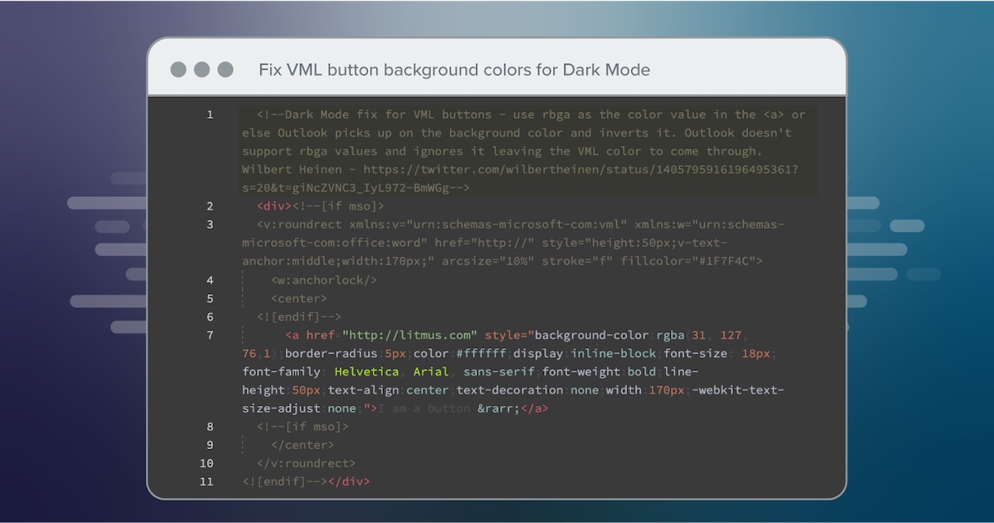994x523 pixels.
Task: Click the '&rarr;' entity on line 7
Action: click(x=498, y=408)
